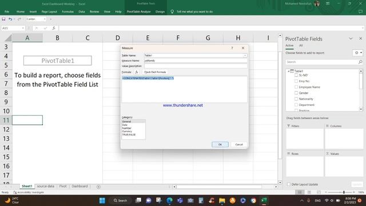
Task: Click the magnifier icon in field search
Action: click(x=360, y=62)
